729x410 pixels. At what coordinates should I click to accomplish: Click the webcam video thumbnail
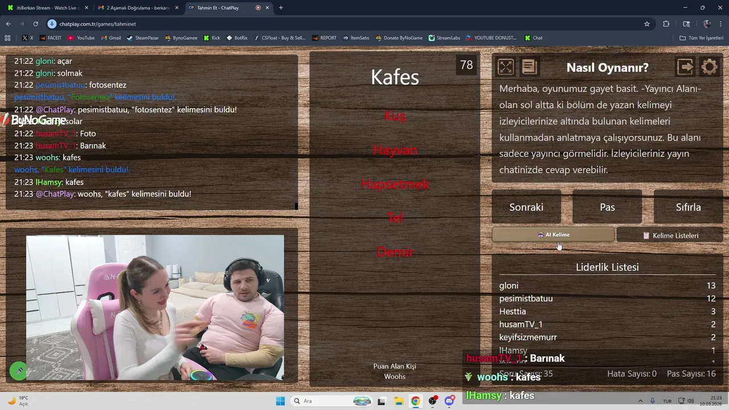point(155,307)
